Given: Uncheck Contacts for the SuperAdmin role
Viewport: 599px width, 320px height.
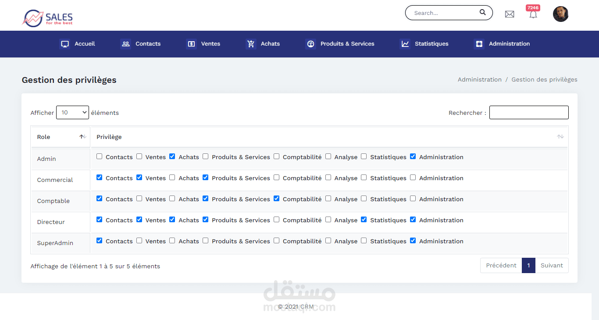Looking at the screenshot, I should pyautogui.click(x=99, y=241).
